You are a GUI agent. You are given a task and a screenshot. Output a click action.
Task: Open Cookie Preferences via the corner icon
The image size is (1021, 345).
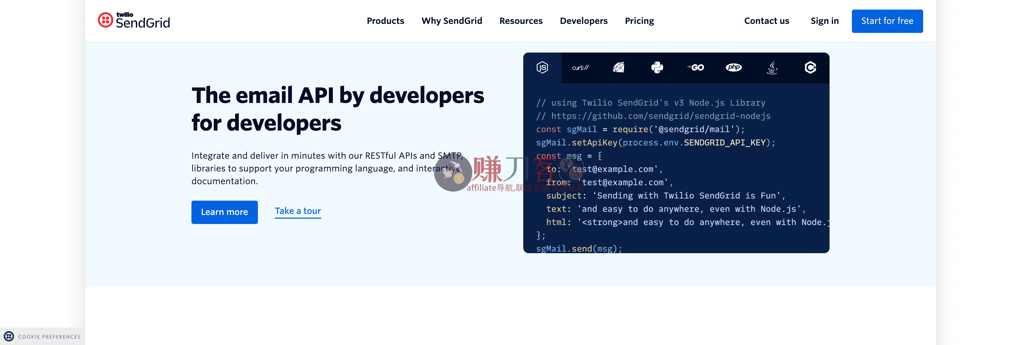click(10, 337)
